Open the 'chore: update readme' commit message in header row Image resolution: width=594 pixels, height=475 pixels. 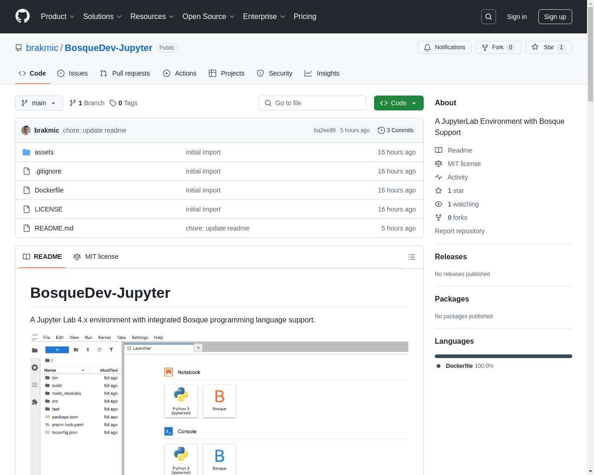pos(95,130)
